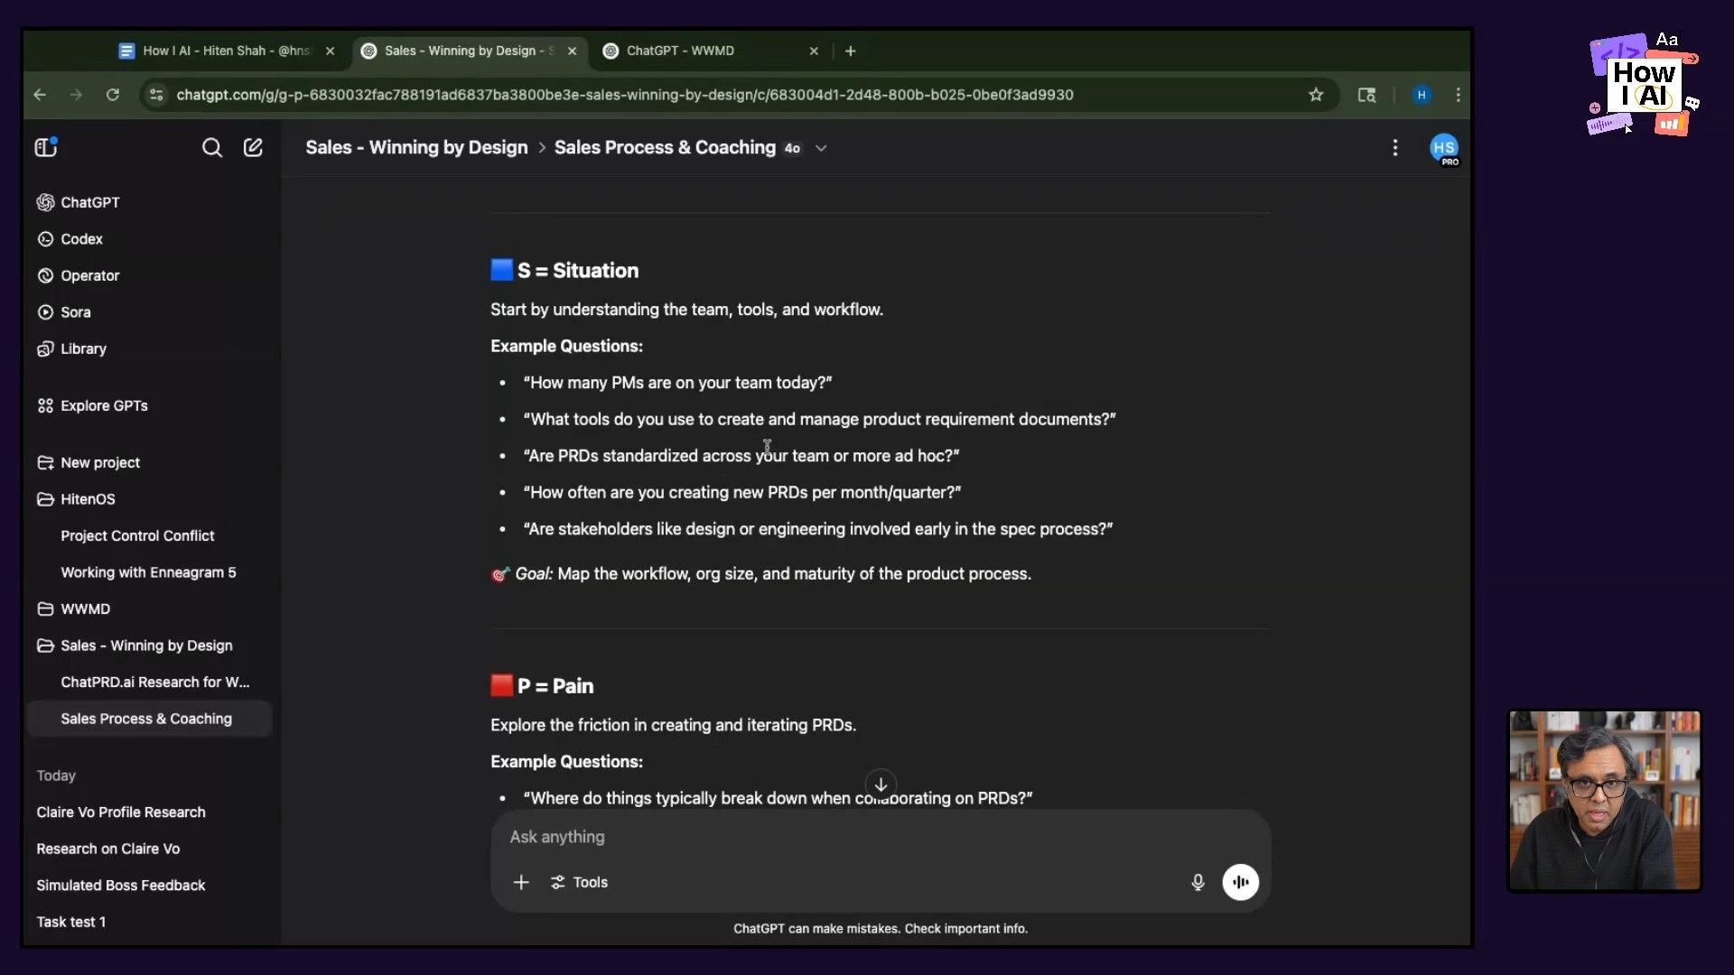Toggle the ChatGPT sidebar panel
This screenshot has height=975, width=1734.
(46, 147)
